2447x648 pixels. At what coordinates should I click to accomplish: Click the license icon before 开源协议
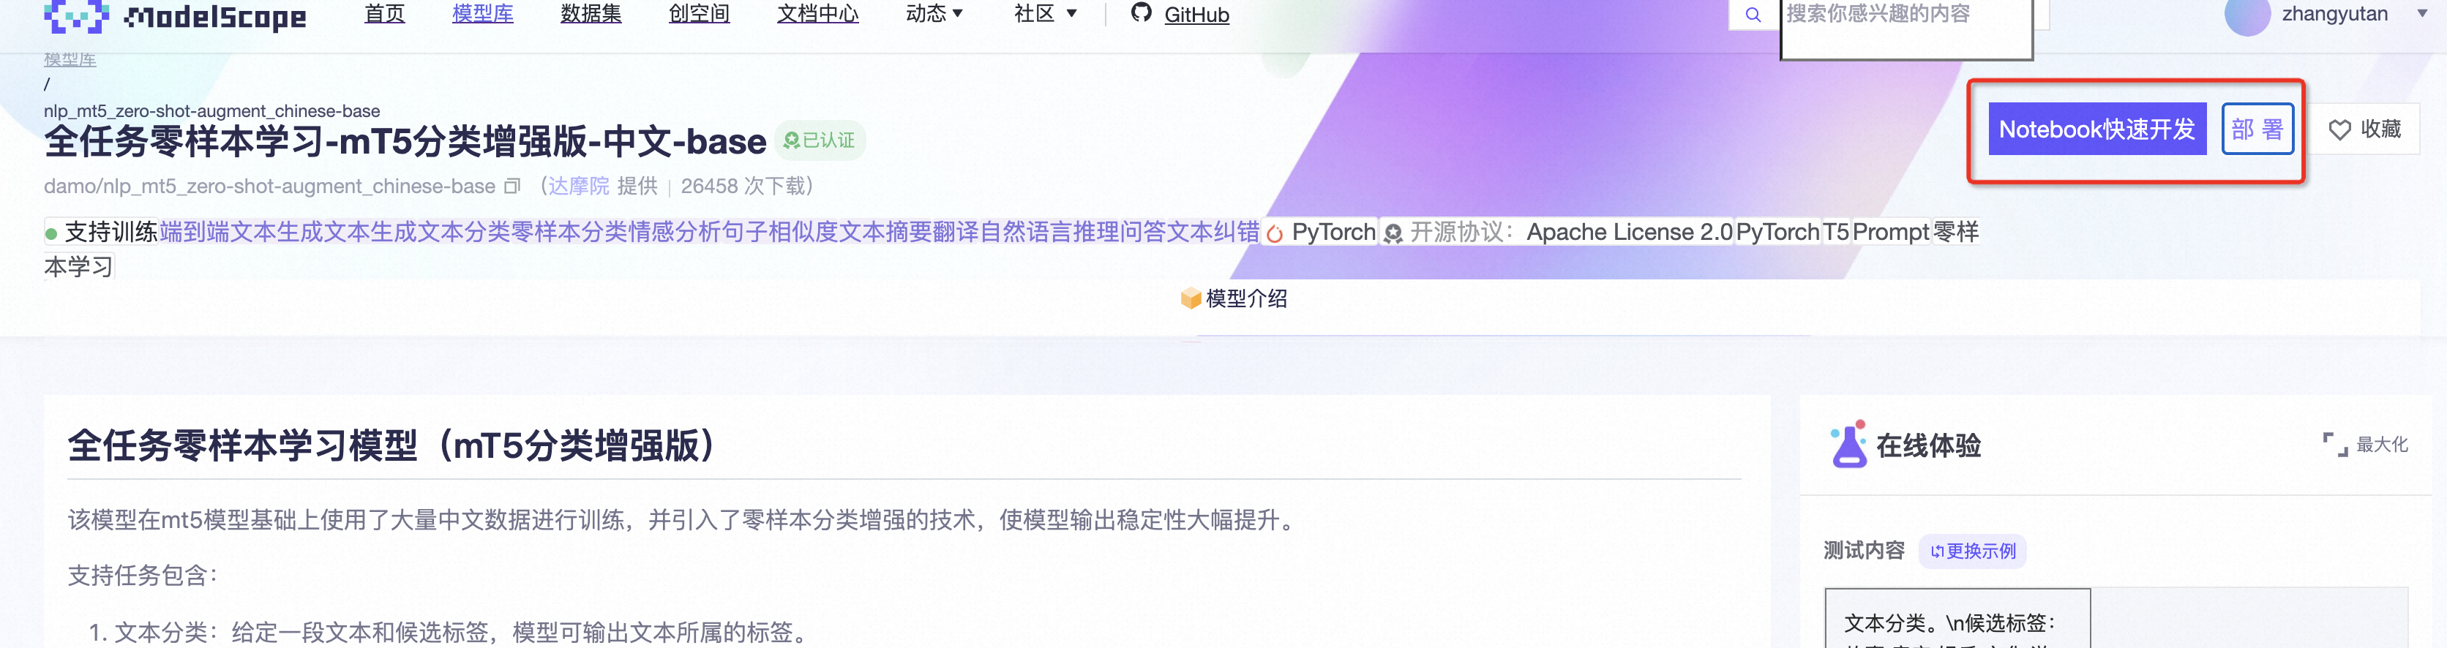[x=1393, y=233]
